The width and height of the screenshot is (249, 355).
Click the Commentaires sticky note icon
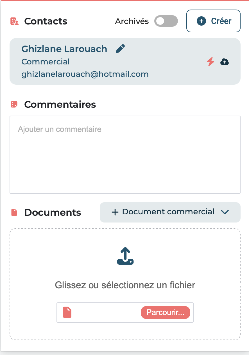[x=14, y=105]
